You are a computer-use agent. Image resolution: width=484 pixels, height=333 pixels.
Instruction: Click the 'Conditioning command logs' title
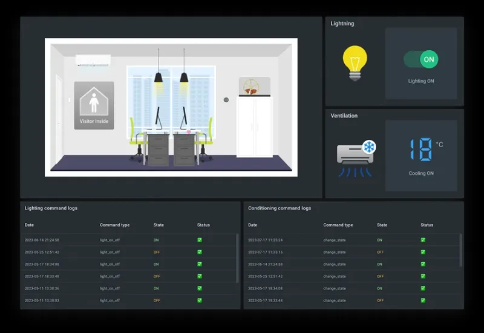[x=280, y=208]
